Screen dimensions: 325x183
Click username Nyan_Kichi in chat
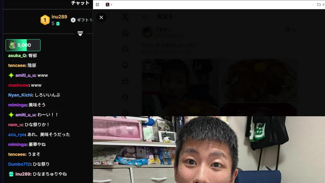[x=20, y=95]
